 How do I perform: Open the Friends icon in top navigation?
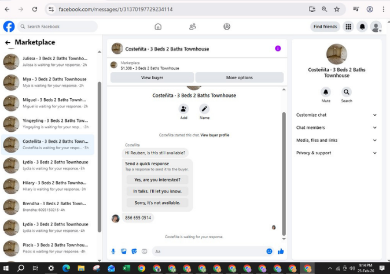pos(193,27)
